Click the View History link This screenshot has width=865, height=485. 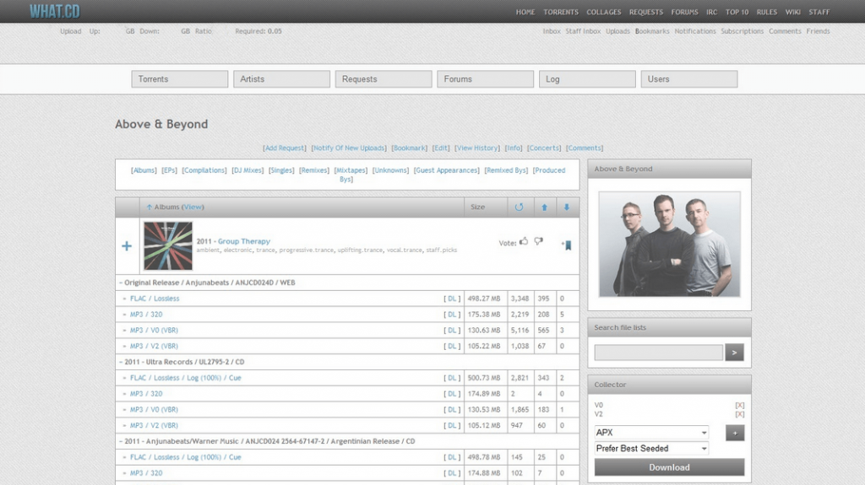tap(477, 148)
